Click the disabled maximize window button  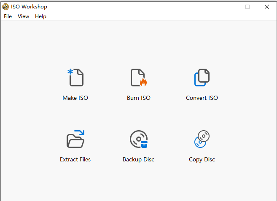click(247, 7)
